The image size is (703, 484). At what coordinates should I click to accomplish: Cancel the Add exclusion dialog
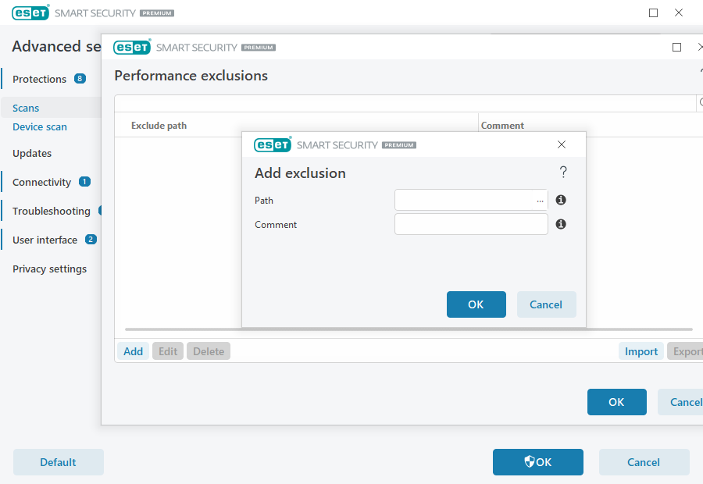546,304
